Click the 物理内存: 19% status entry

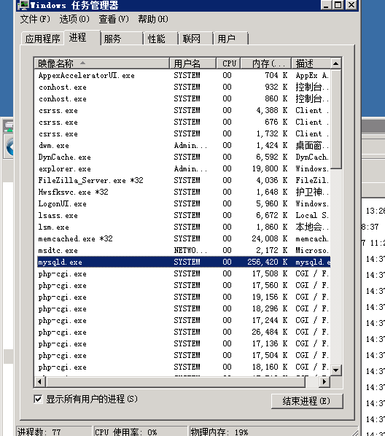[x=273, y=431]
